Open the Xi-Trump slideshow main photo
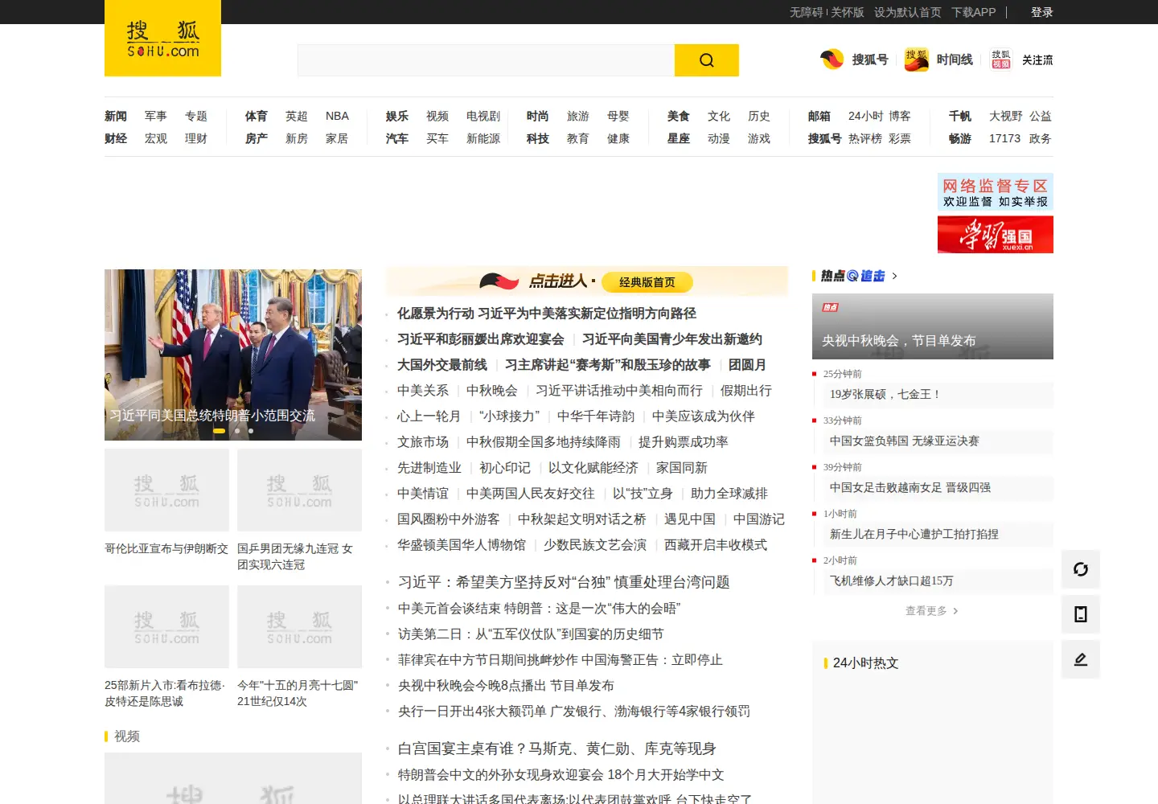The height and width of the screenshot is (804, 1158). (x=233, y=355)
